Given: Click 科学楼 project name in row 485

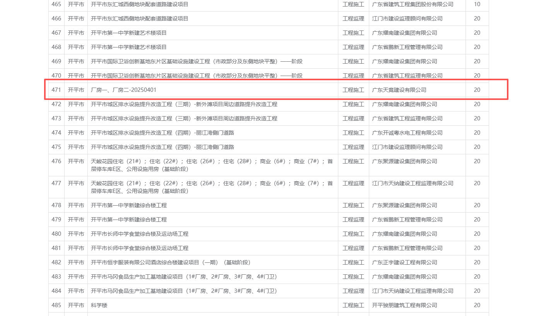Looking at the screenshot, I should [x=99, y=305].
